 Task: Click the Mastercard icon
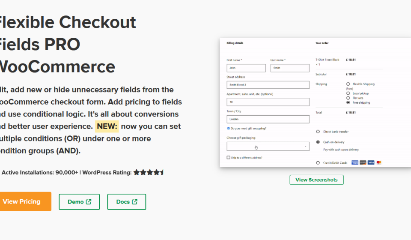pyautogui.click(x=379, y=162)
